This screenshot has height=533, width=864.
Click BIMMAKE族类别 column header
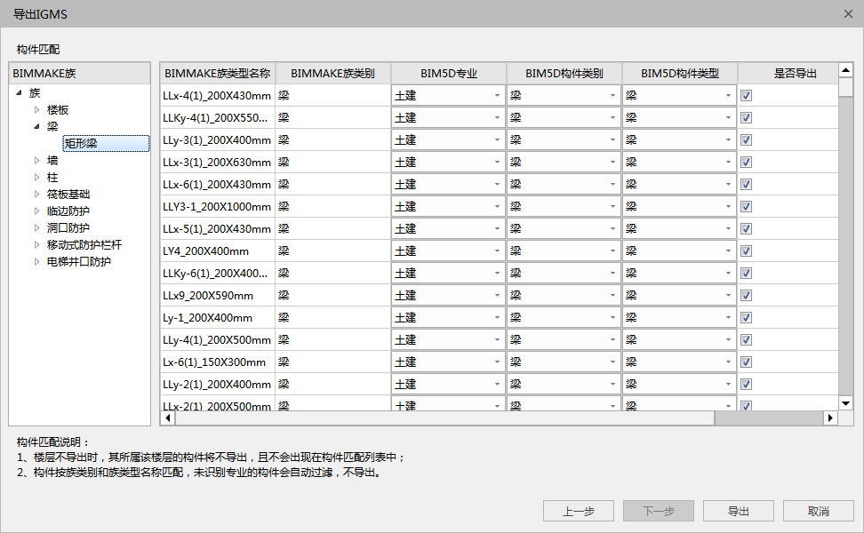(x=332, y=73)
